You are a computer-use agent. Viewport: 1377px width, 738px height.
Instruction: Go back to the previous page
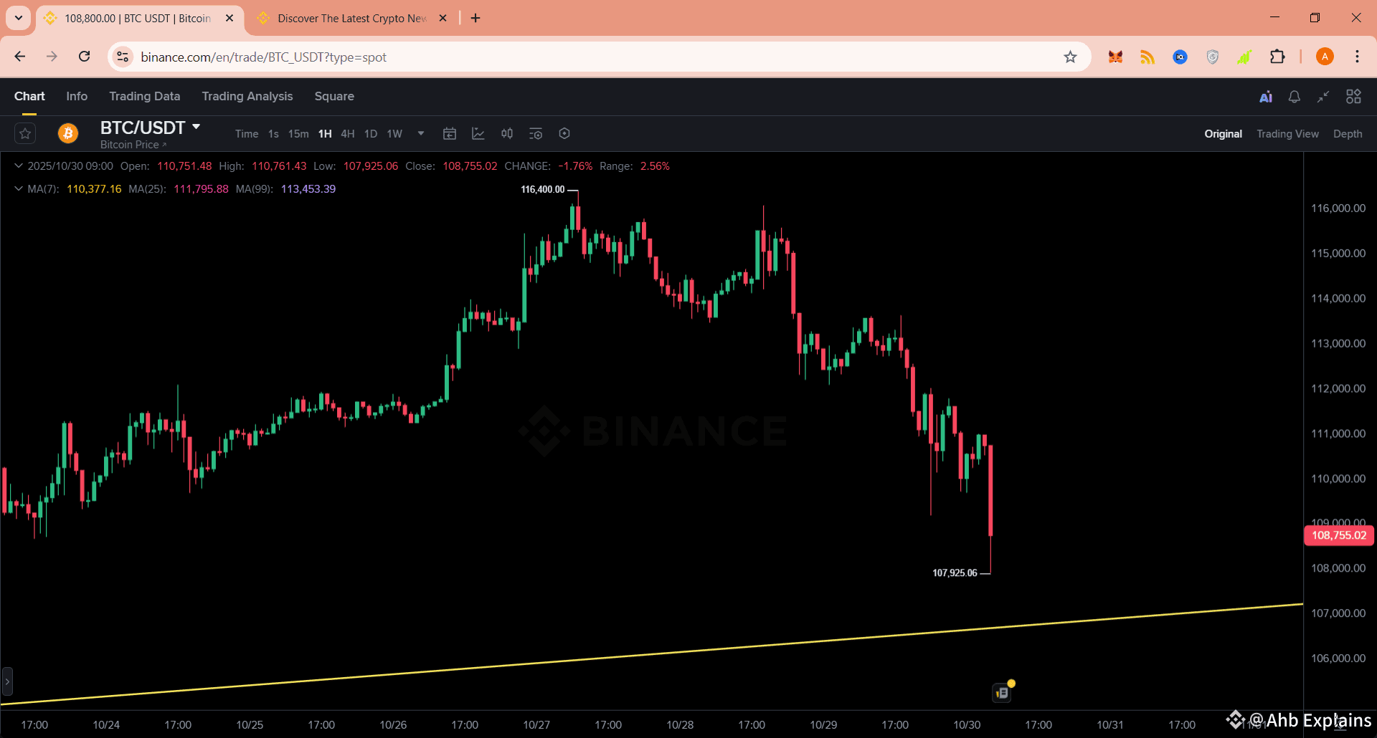pyautogui.click(x=20, y=57)
